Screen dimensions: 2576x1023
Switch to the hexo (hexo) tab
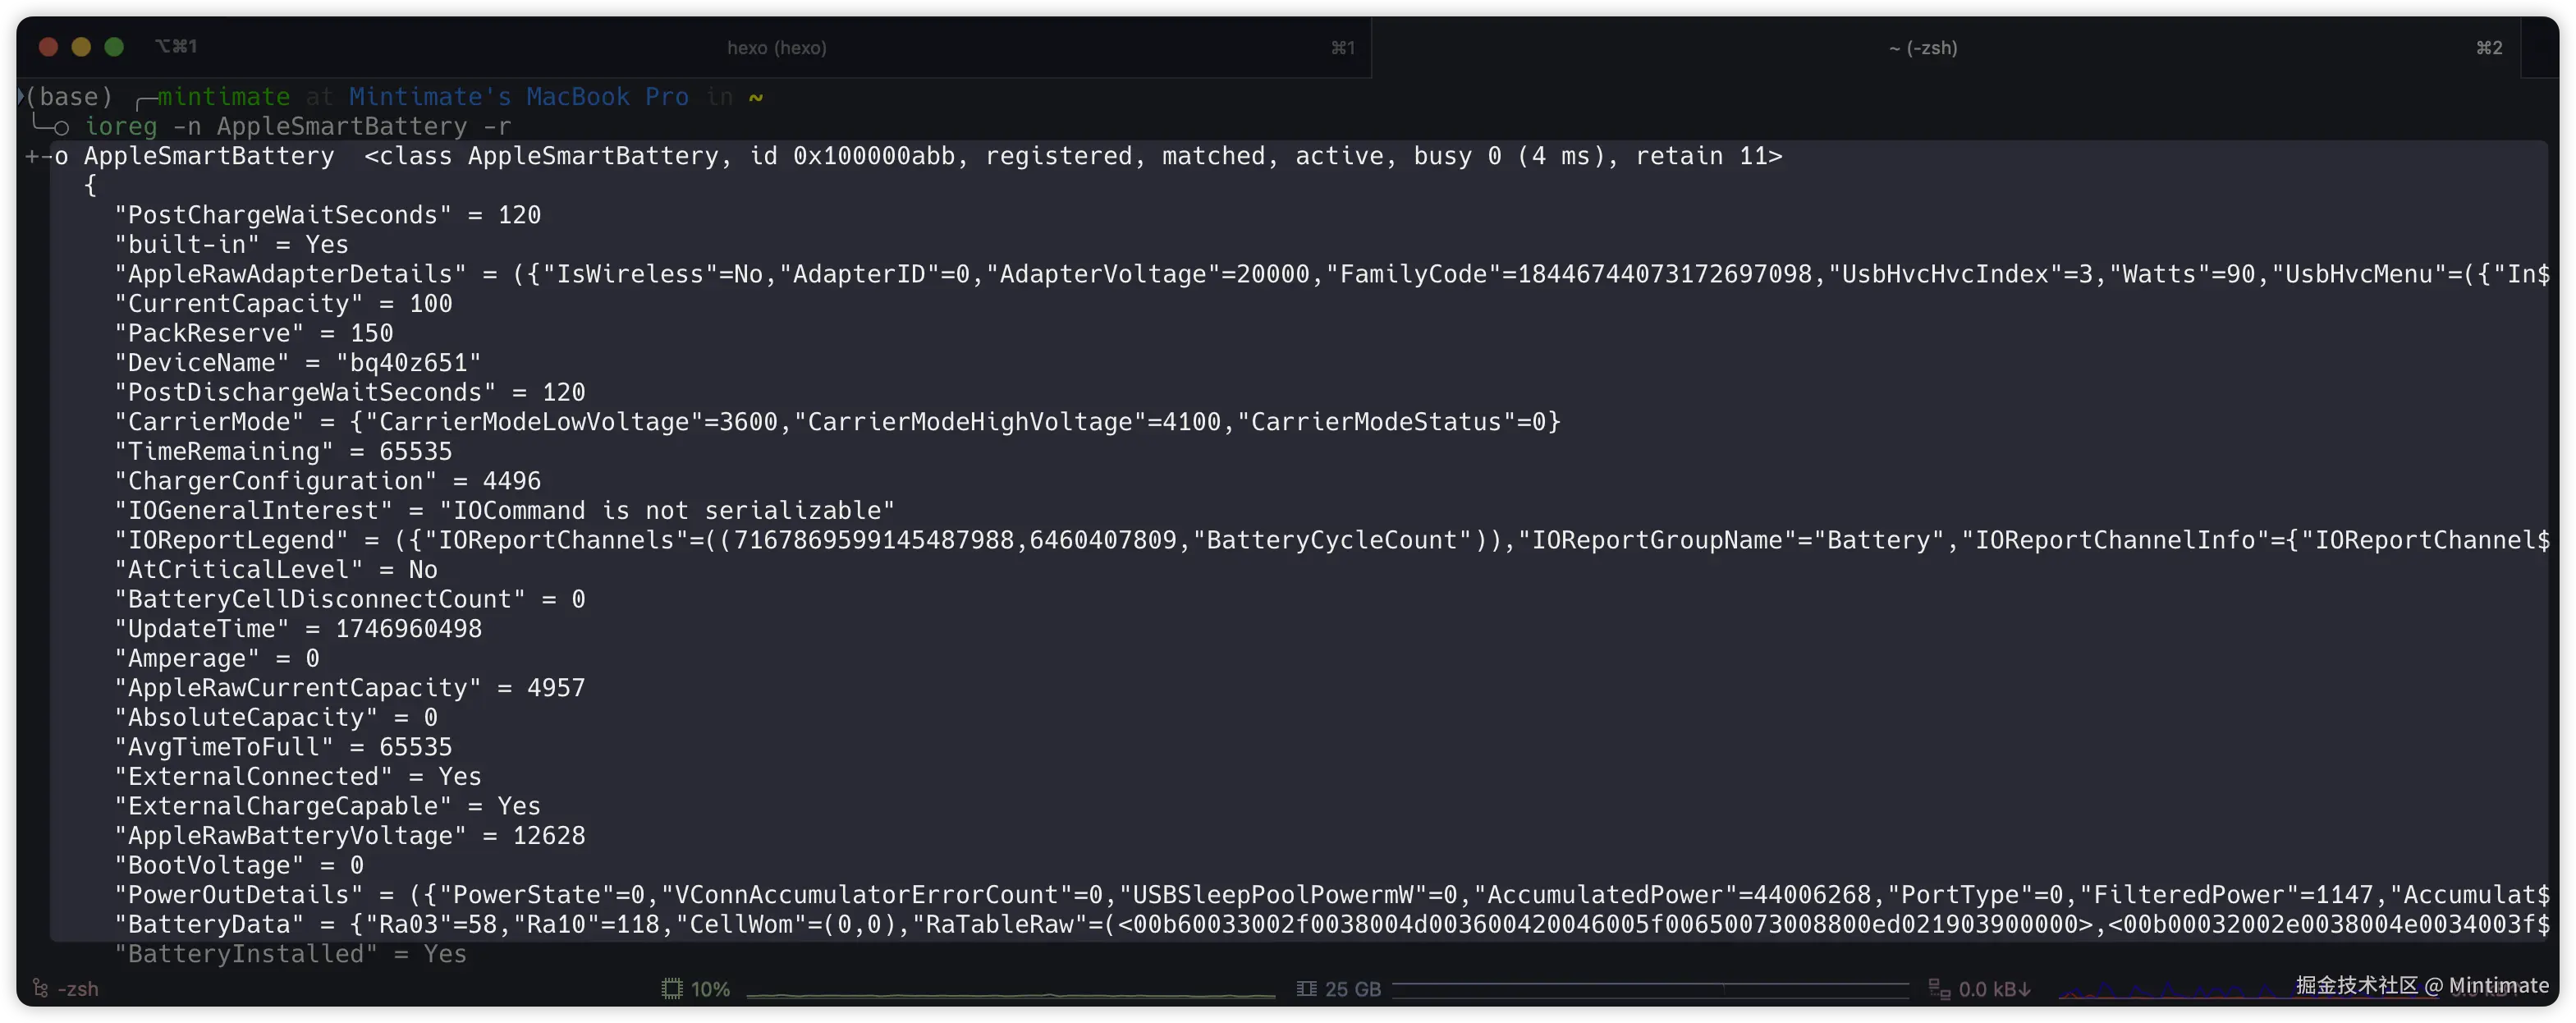(776, 47)
